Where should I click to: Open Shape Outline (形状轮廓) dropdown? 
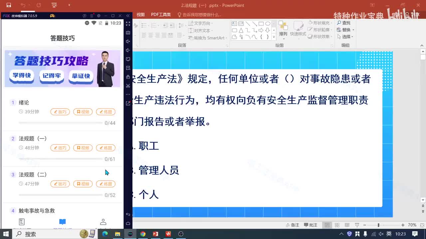321,30
